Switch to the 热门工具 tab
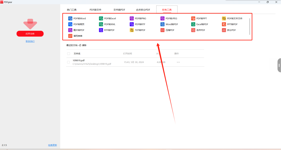The height and width of the screenshot is (150, 281). pyautogui.click(x=72, y=10)
